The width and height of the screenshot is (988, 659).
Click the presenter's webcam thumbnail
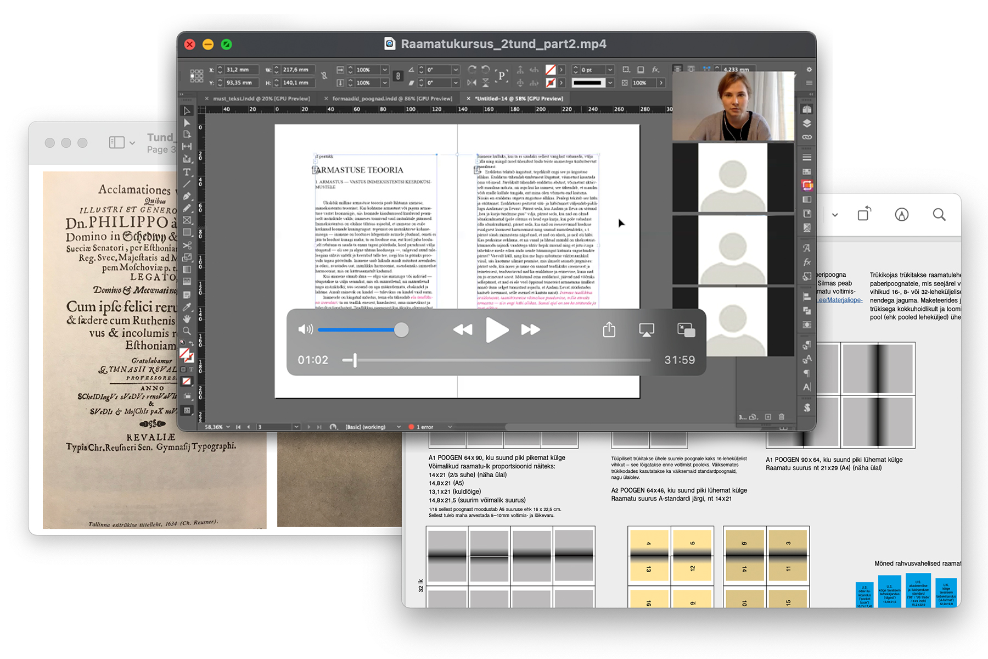[x=733, y=106]
